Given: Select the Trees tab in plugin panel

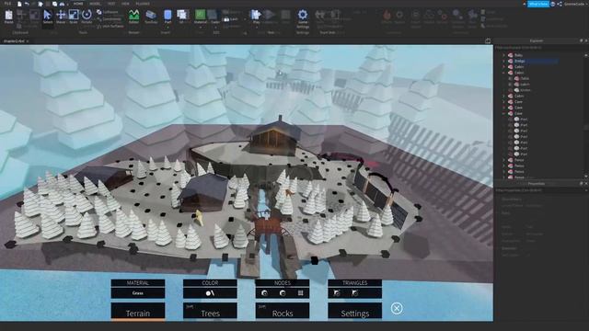Looking at the screenshot, I should click(x=210, y=311).
